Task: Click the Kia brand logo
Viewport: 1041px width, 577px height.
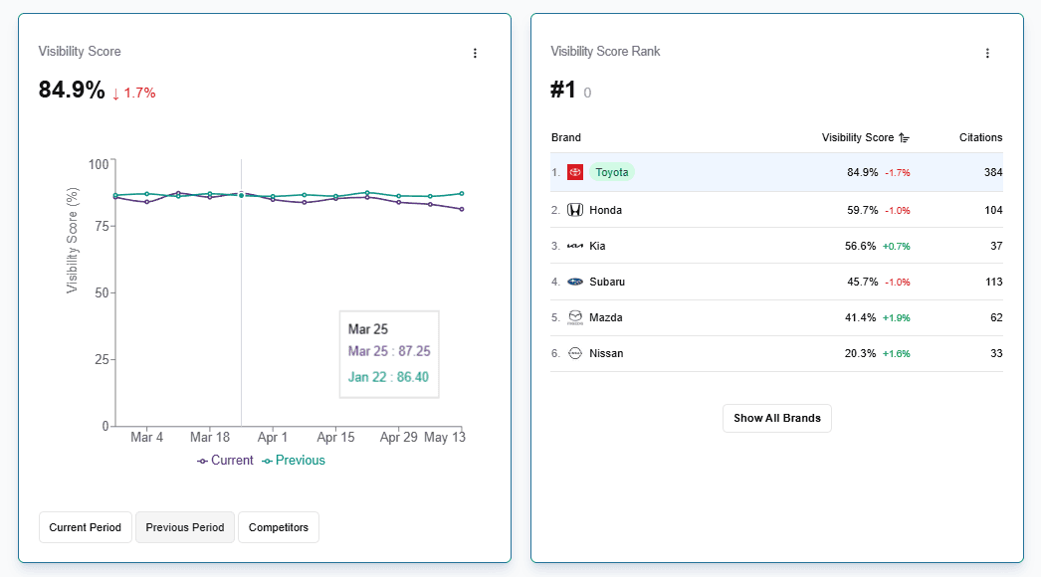Action: (x=575, y=246)
